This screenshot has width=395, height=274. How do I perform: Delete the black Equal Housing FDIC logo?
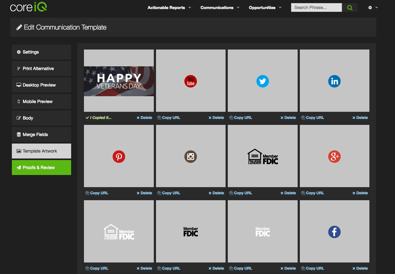[x=288, y=193]
